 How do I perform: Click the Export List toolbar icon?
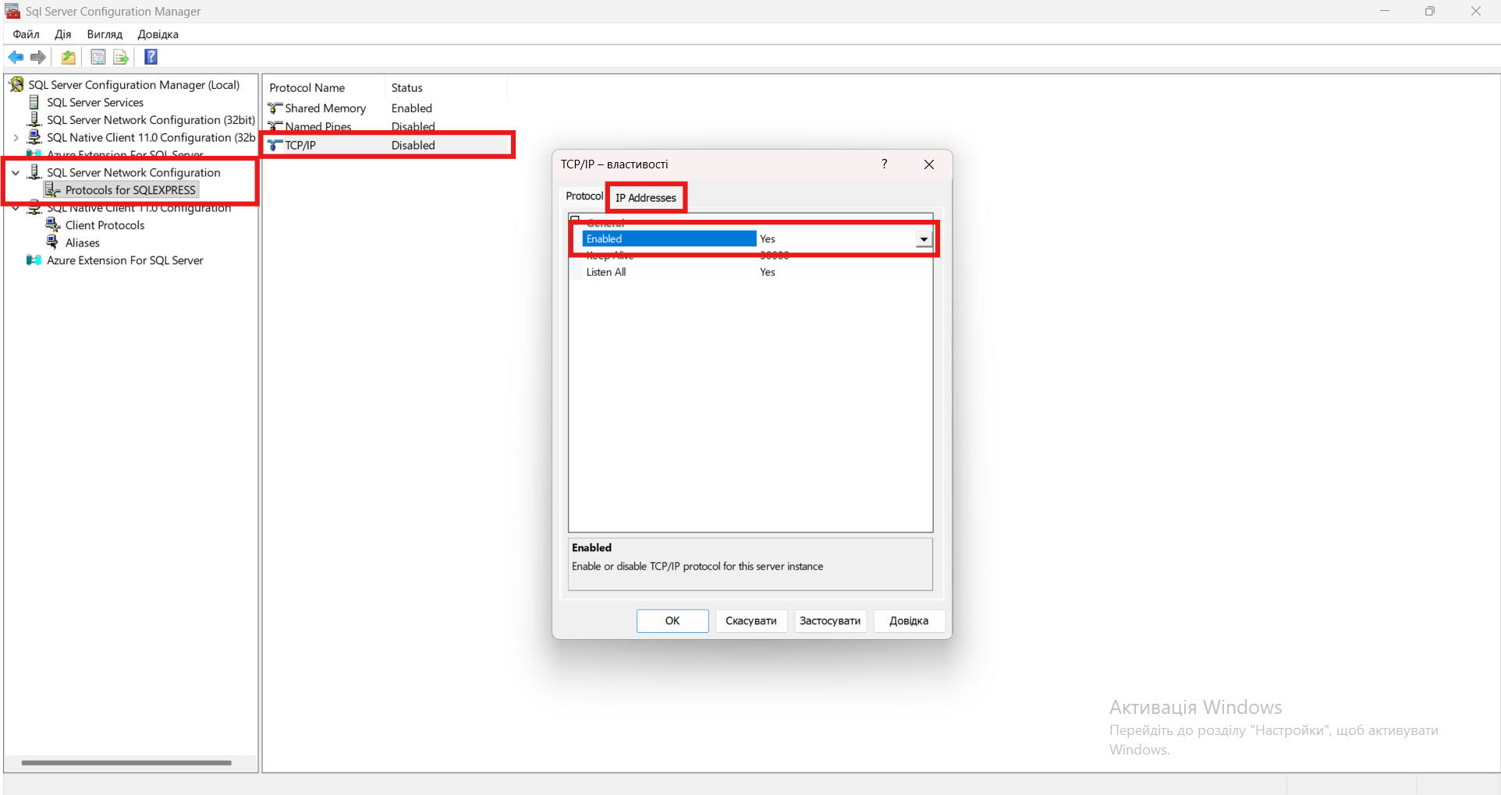tap(121, 57)
